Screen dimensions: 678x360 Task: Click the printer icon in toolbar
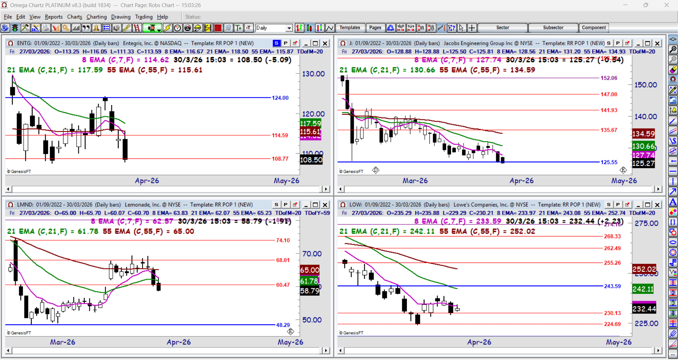point(46,28)
